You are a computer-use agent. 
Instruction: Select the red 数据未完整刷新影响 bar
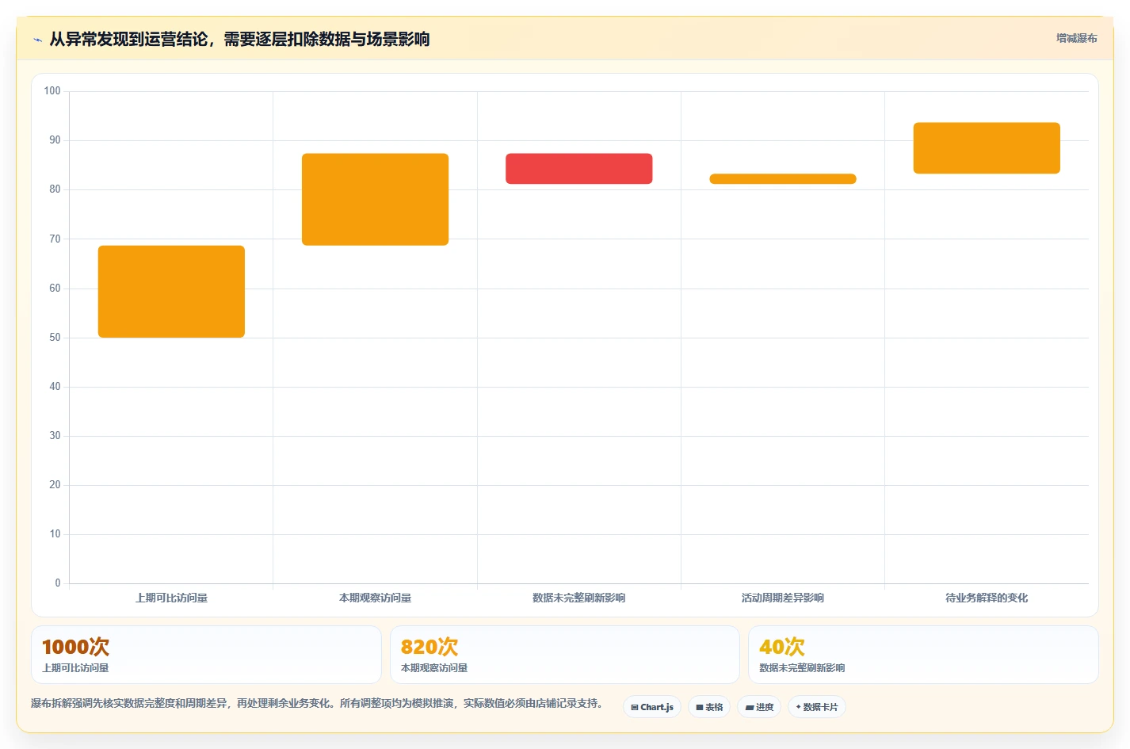(579, 169)
